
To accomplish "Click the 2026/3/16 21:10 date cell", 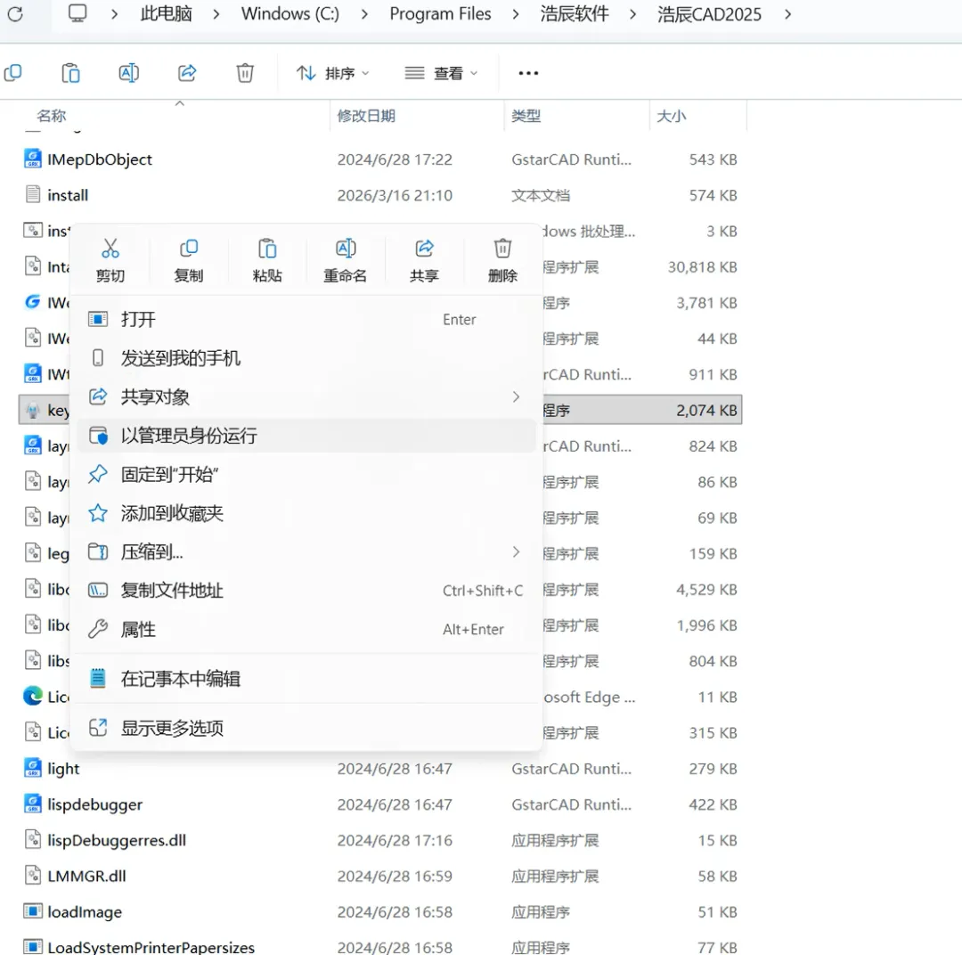I will coord(395,195).
